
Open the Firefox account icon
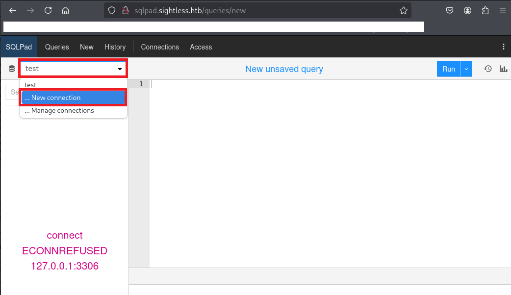pyautogui.click(x=468, y=10)
